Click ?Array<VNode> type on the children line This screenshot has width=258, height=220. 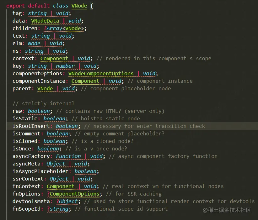coord(64,29)
